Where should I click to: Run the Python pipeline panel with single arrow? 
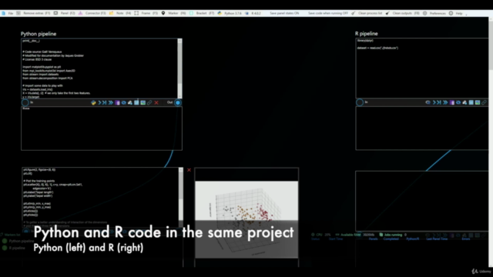(99, 102)
